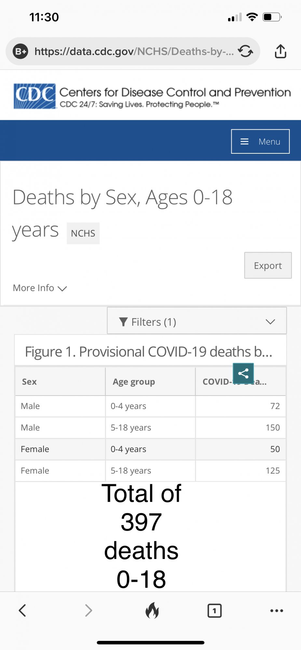
Task: Tap the teal share button on table
Action: (243, 373)
